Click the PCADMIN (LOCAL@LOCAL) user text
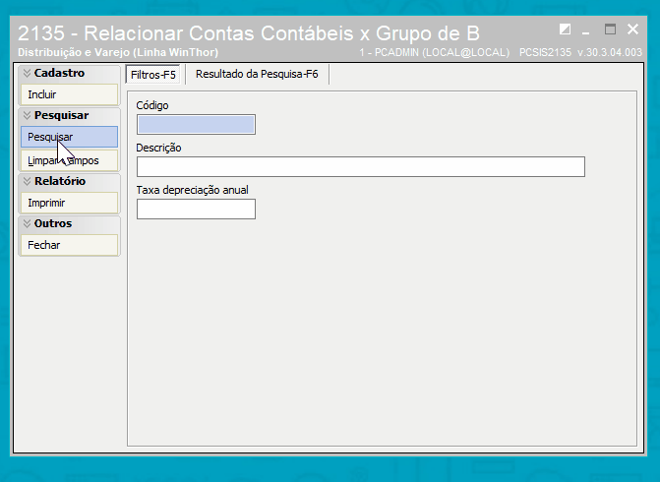 click(x=435, y=52)
